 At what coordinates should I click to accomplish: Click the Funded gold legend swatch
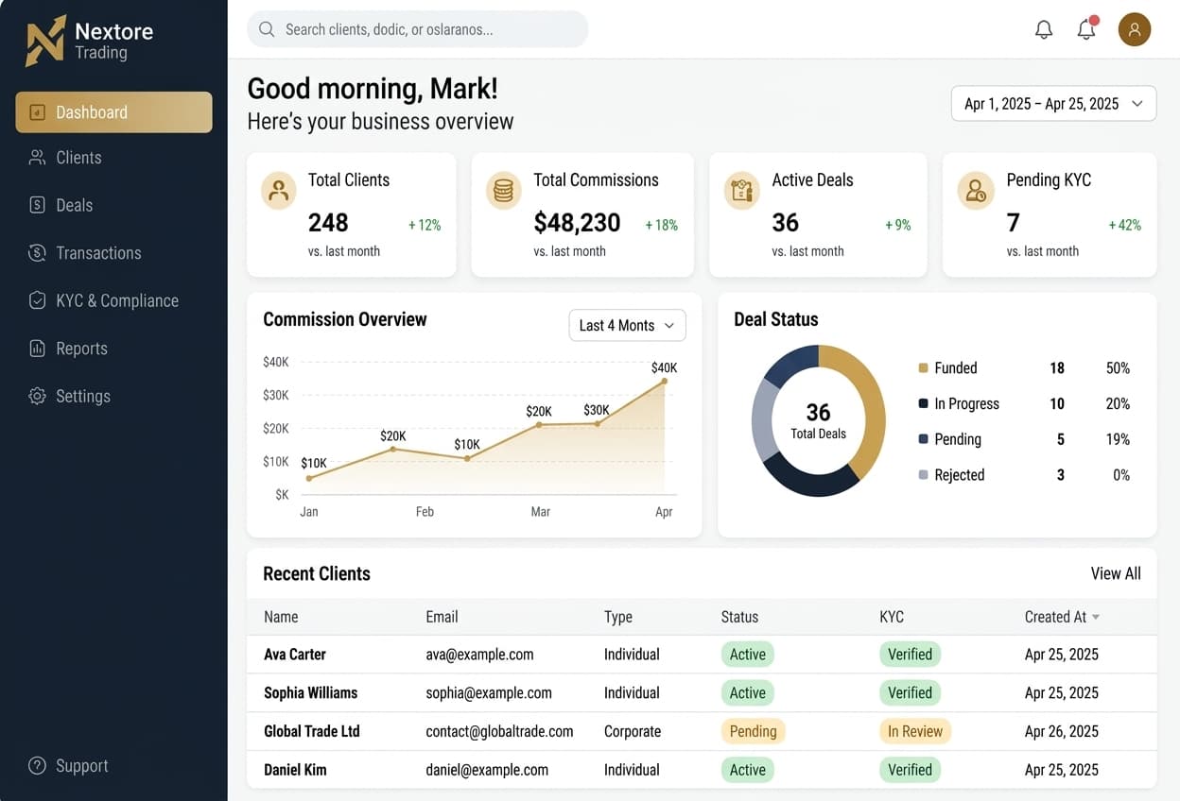(x=923, y=368)
